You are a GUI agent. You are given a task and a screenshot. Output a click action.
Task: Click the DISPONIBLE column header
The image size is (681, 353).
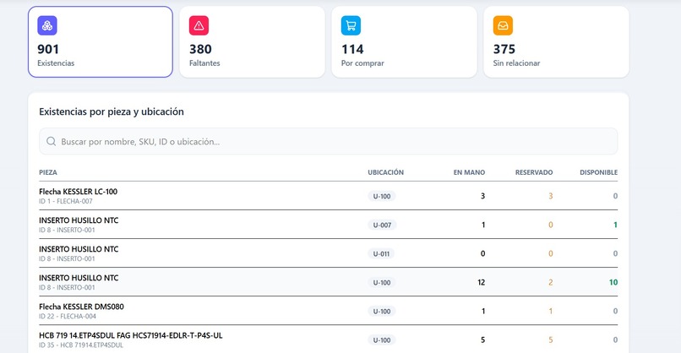[598, 172]
